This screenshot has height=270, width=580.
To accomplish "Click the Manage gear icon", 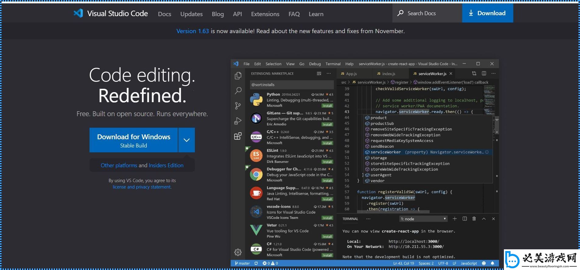I will coord(238,252).
